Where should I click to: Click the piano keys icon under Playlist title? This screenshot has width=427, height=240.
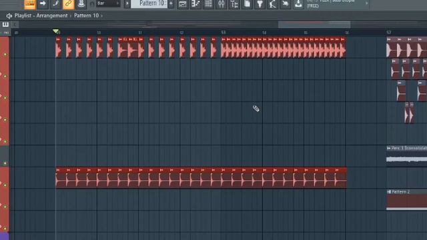tap(5, 25)
